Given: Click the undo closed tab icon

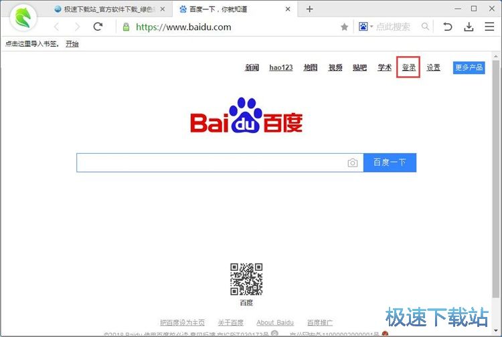Looking at the screenshot, I should coord(448,27).
